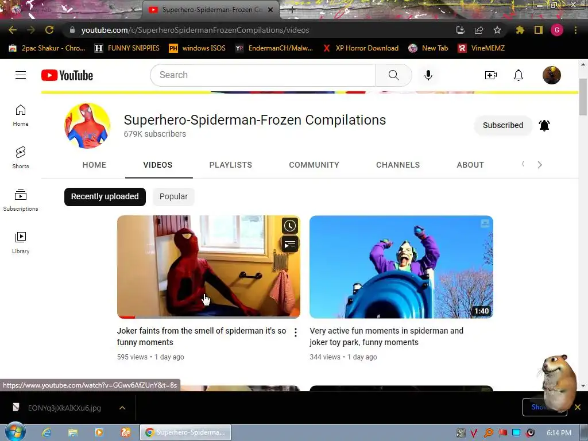Click the Spiderman channel avatar
Viewport: 588px width, 441px height.
point(87,126)
